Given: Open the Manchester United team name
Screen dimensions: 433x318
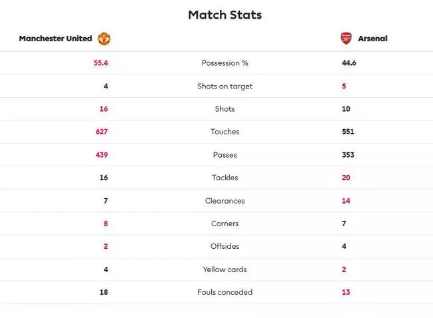Looking at the screenshot, I should pyautogui.click(x=55, y=39).
